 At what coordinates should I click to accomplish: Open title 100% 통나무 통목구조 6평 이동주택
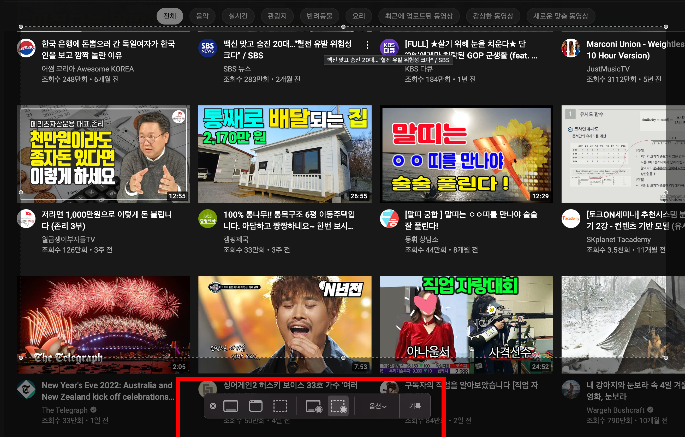pos(289,220)
